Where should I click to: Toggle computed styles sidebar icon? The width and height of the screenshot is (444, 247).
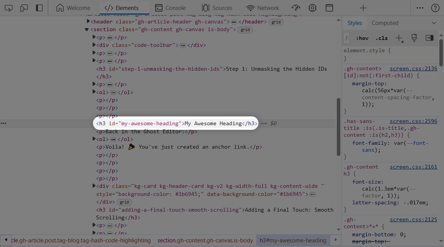429,38
